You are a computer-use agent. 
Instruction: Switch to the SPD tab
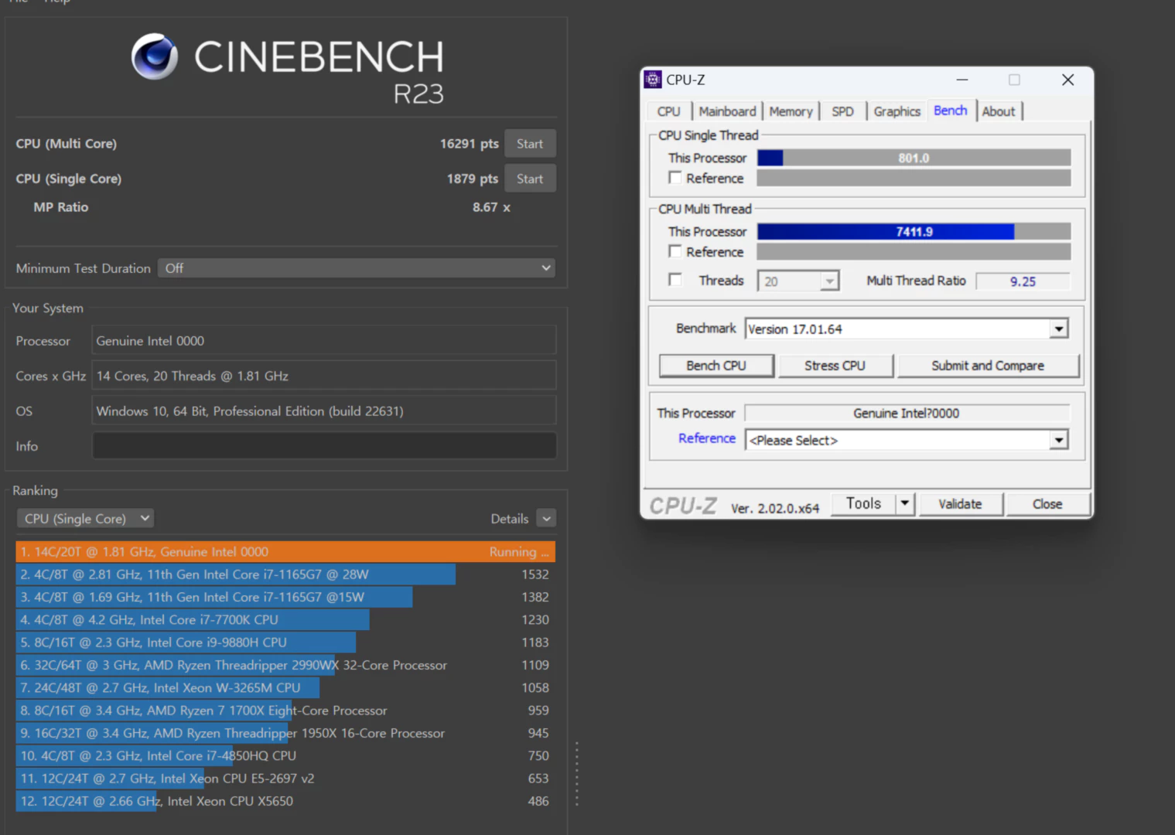point(842,111)
